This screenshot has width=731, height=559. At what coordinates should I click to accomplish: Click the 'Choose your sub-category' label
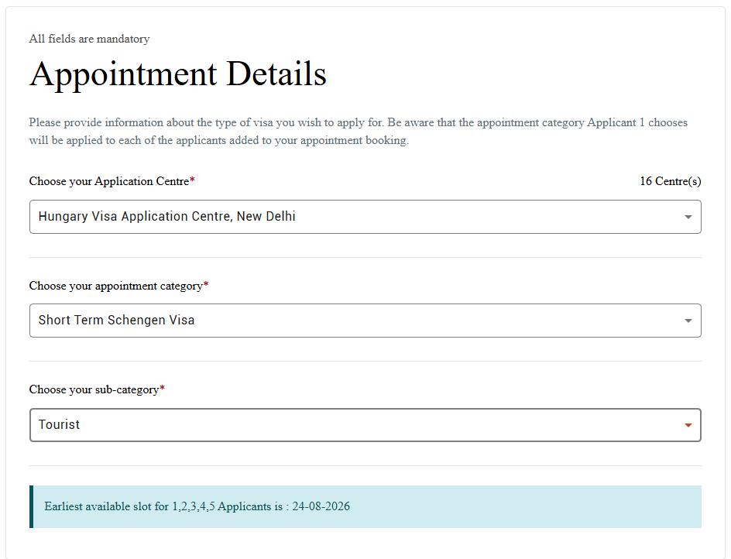click(x=94, y=389)
